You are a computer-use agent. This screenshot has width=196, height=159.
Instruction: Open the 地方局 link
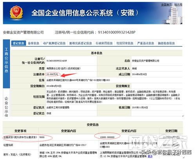(178, 5)
